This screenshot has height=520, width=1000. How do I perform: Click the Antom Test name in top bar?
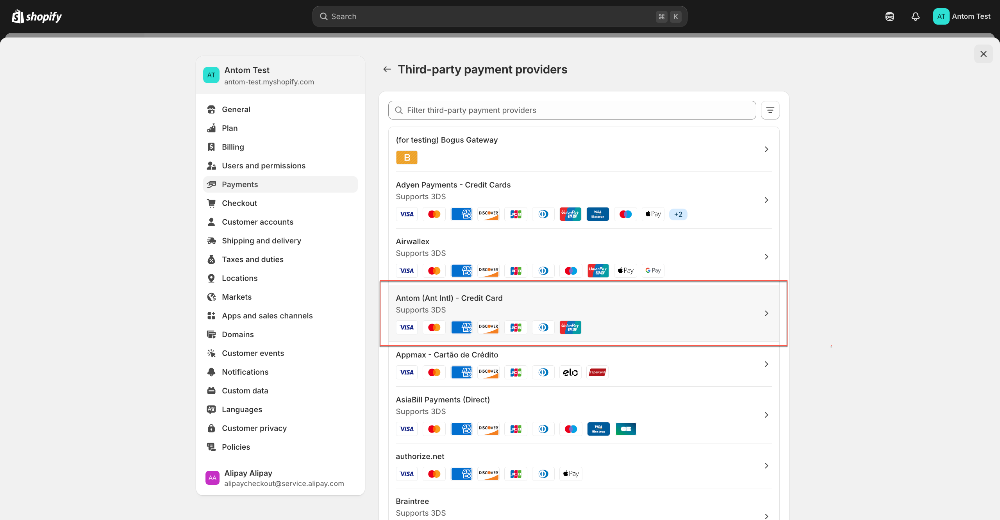coord(971,16)
